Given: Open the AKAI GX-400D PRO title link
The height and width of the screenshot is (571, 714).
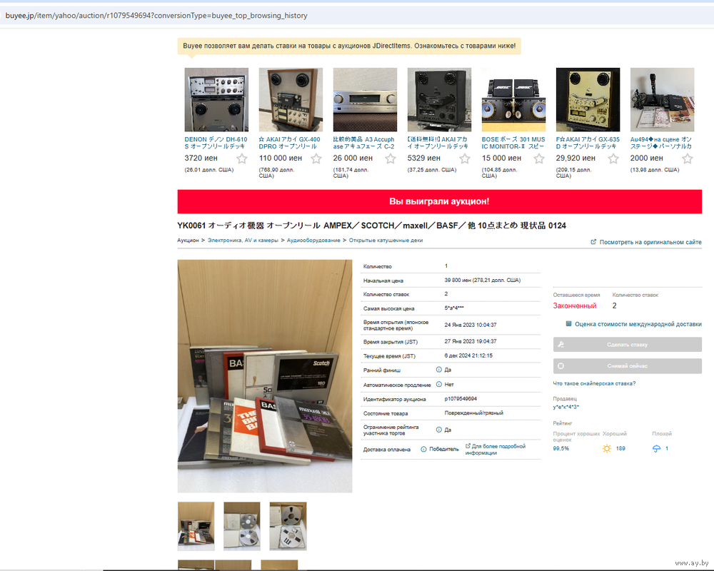Looking at the screenshot, I should click(290, 143).
